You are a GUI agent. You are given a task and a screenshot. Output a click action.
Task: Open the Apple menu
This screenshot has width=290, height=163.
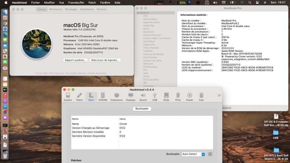6,3
